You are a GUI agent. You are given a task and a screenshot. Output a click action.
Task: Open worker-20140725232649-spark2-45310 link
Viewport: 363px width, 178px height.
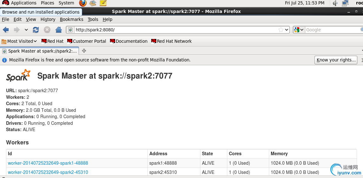tap(48, 172)
